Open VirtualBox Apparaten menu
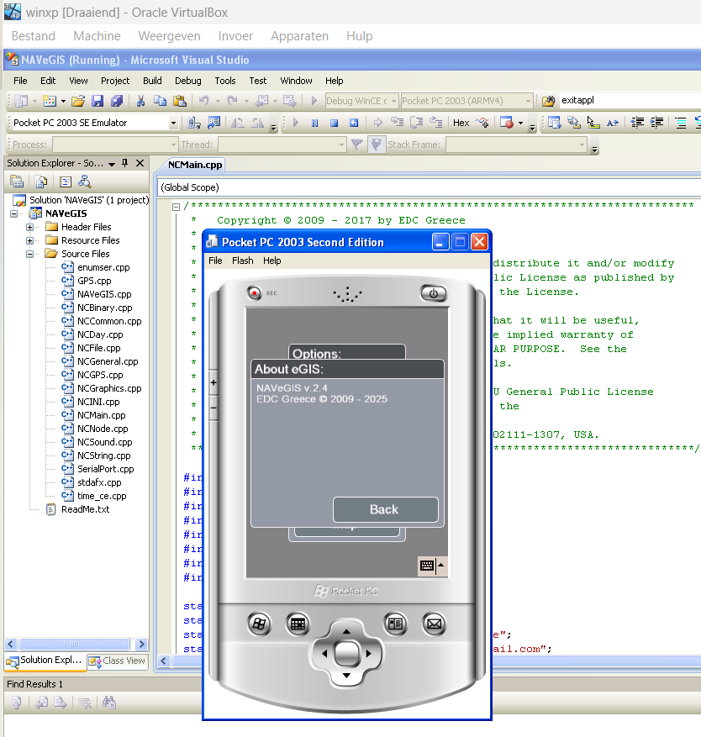The height and width of the screenshot is (737, 701). [x=299, y=36]
